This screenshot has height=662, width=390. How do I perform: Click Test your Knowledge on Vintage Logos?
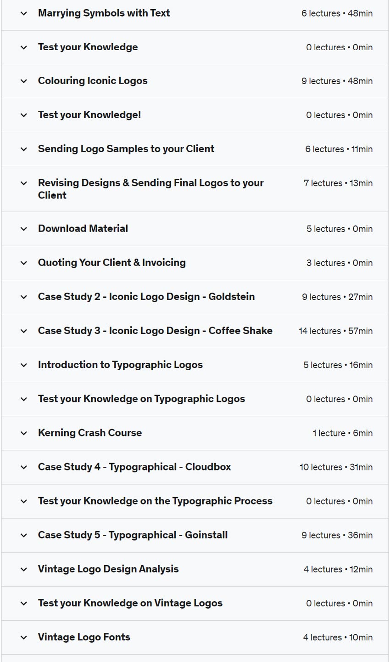tap(130, 603)
